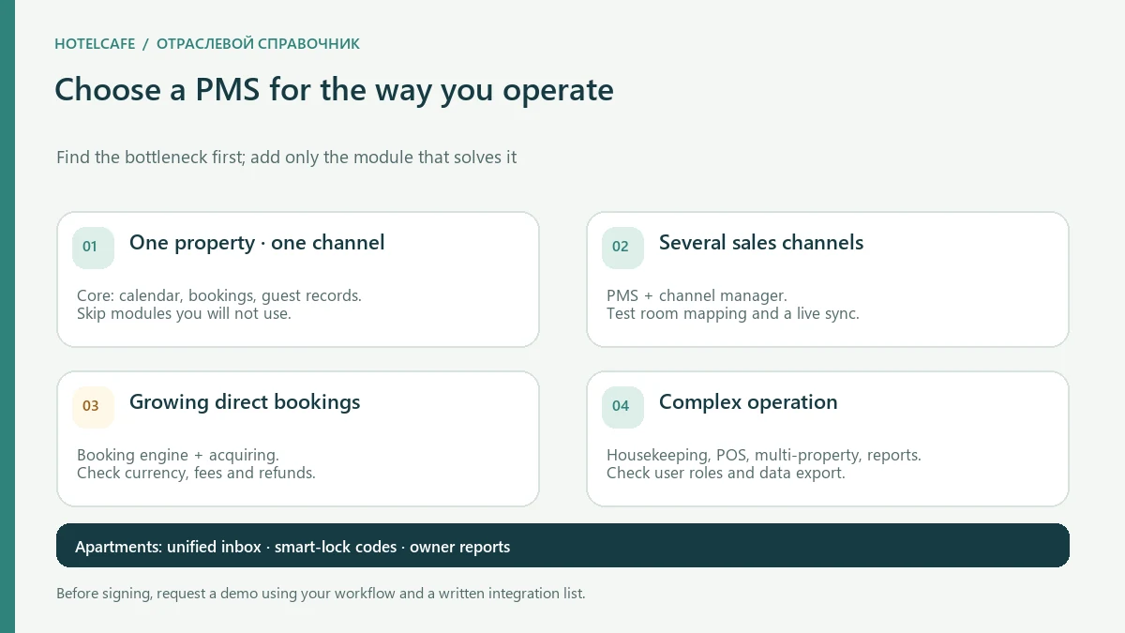Click the 02 number badge
This screenshot has height=633, width=1125.
coord(622,248)
